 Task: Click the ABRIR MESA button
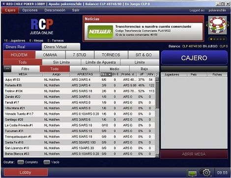194,154
